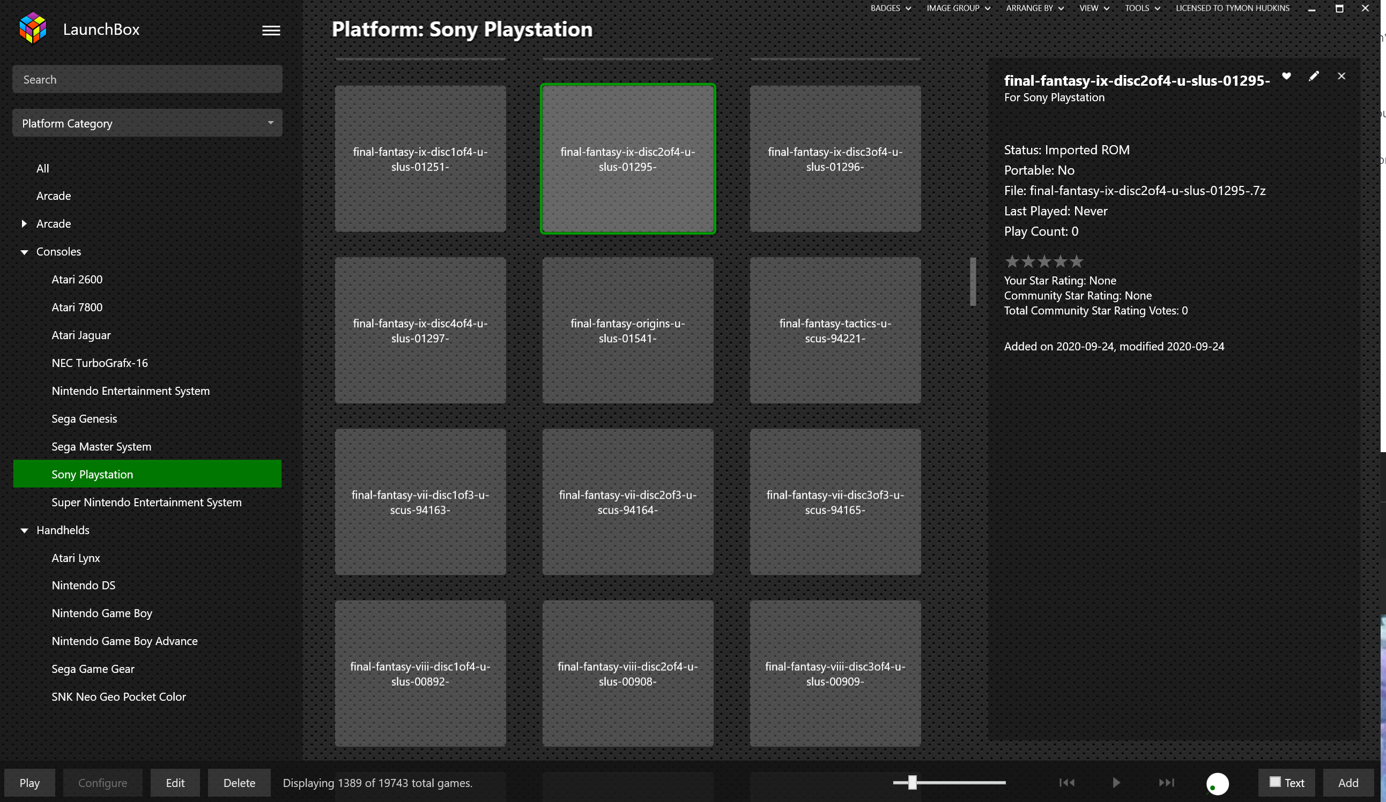1386x802 pixels.
Task: Set the third star rating
Action: (x=1044, y=261)
